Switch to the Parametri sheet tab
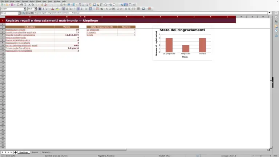The height and width of the screenshot is (157, 279). coord(46,152)
